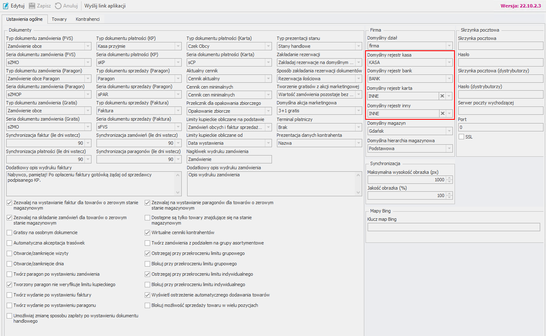Toggle Gratisy na osobnym dokumencie checkbox
This screenshot has width=546, height=336.
(10, 232)
